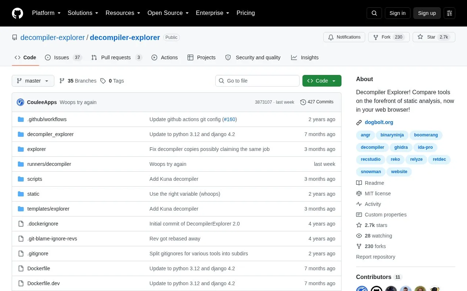Switch to the Issues tab
This screenshot has width=467, height=291.
[x=63, y=57]
